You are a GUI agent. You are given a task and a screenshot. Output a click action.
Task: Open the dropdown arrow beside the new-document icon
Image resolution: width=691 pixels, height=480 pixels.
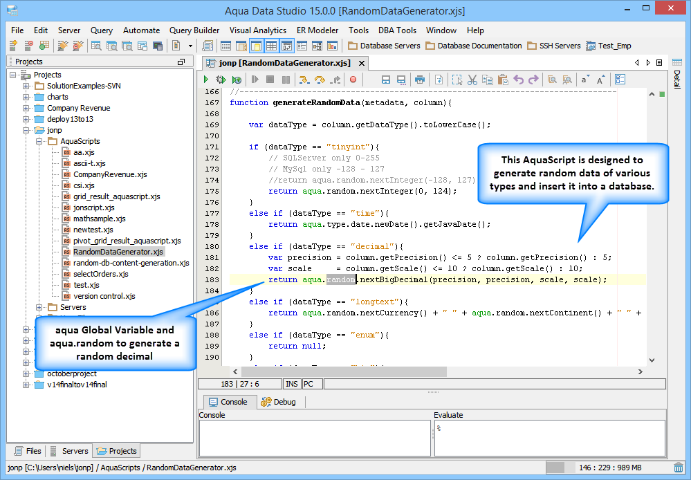pyautogui.click(x=191, y=46)
